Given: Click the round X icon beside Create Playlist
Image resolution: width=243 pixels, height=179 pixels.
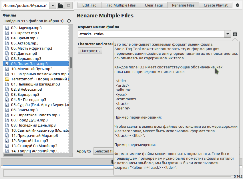Looking at the screenshot, I should (237, 5).
